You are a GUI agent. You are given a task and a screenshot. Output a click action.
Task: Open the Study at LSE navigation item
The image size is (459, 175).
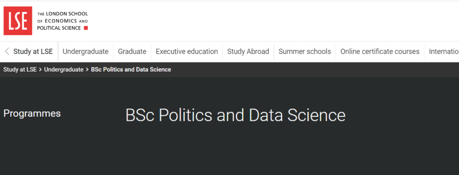click(33, 52)
